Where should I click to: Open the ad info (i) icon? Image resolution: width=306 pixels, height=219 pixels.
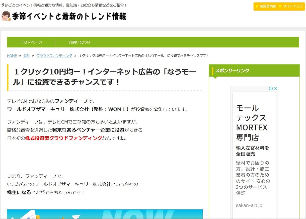[271, 89]
